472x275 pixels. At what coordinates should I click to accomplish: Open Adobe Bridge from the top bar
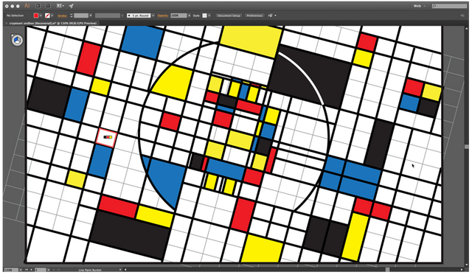coord(38,6)
